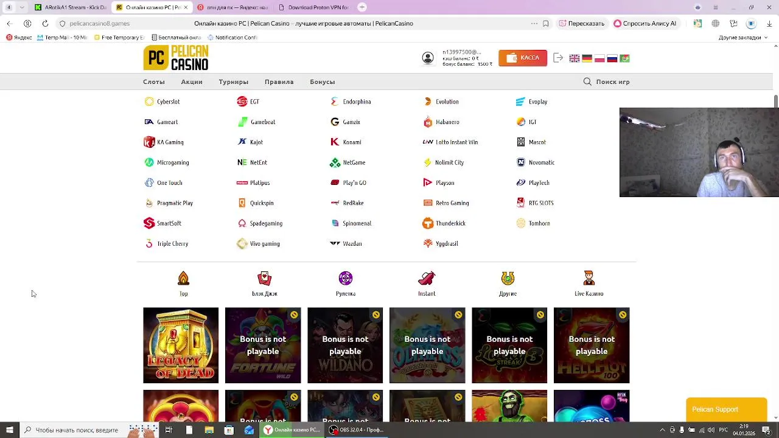Bookmark this page icon

click(x=546, y=23)
